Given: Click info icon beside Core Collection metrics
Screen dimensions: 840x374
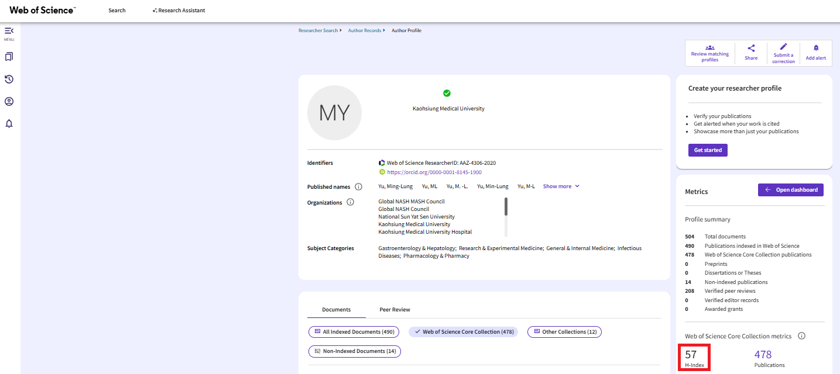Looking at the screenshot, I should (802, 336).
